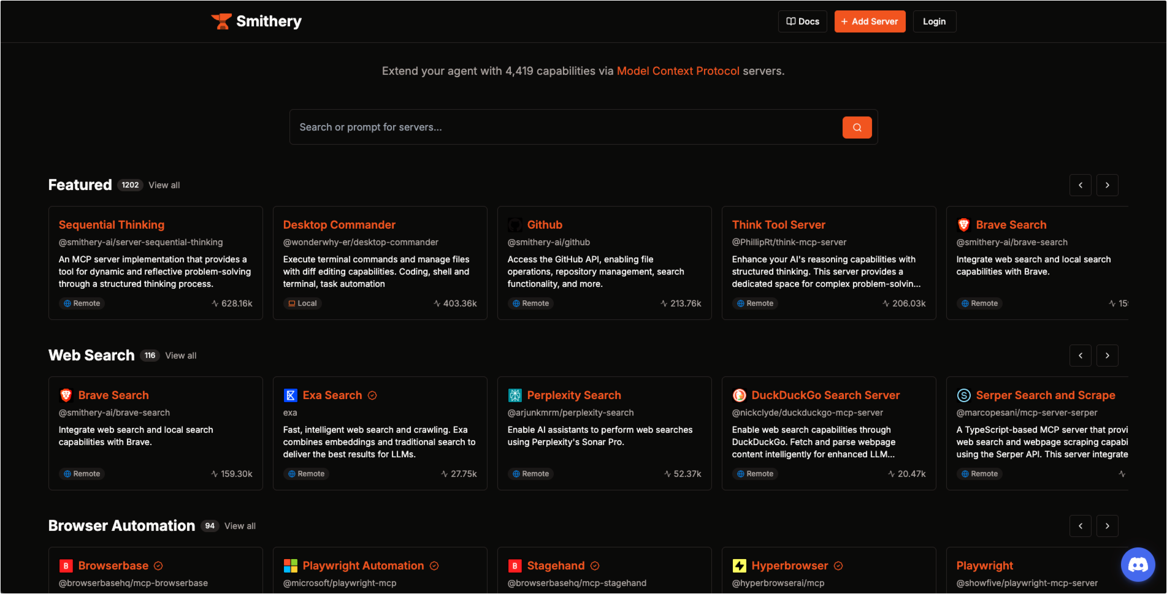The height and width of the screenshot is (594, 1167).
Task: View all Web Search servers
Action: tap(180, 356)
